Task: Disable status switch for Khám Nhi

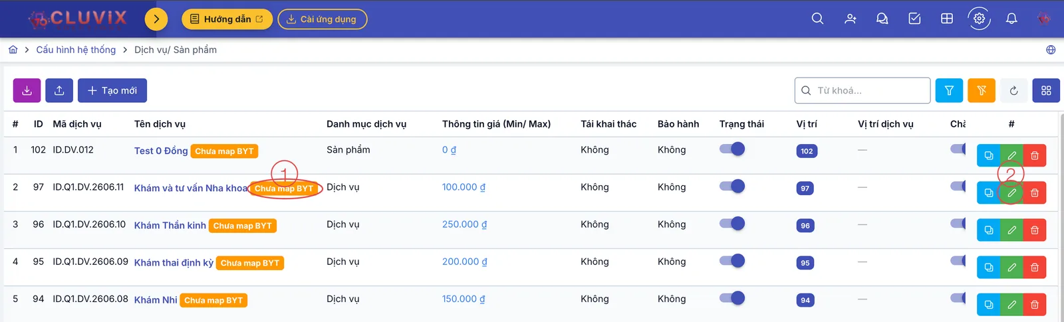Action: tap(732, 297)
